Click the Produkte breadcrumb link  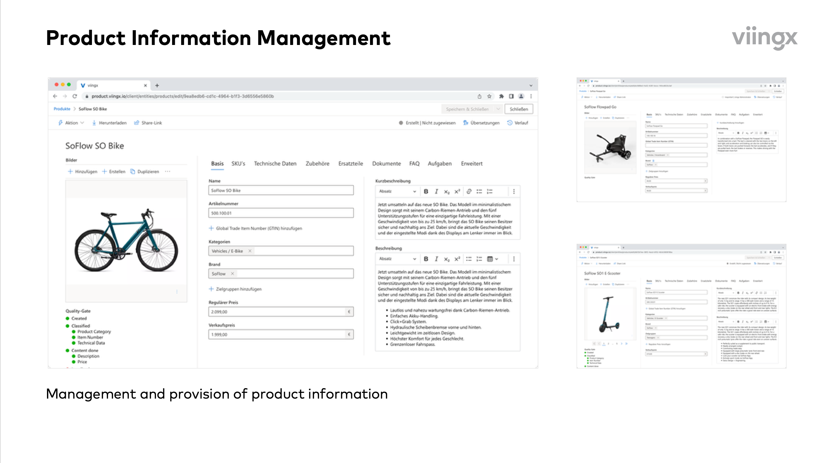coord(62,109)
